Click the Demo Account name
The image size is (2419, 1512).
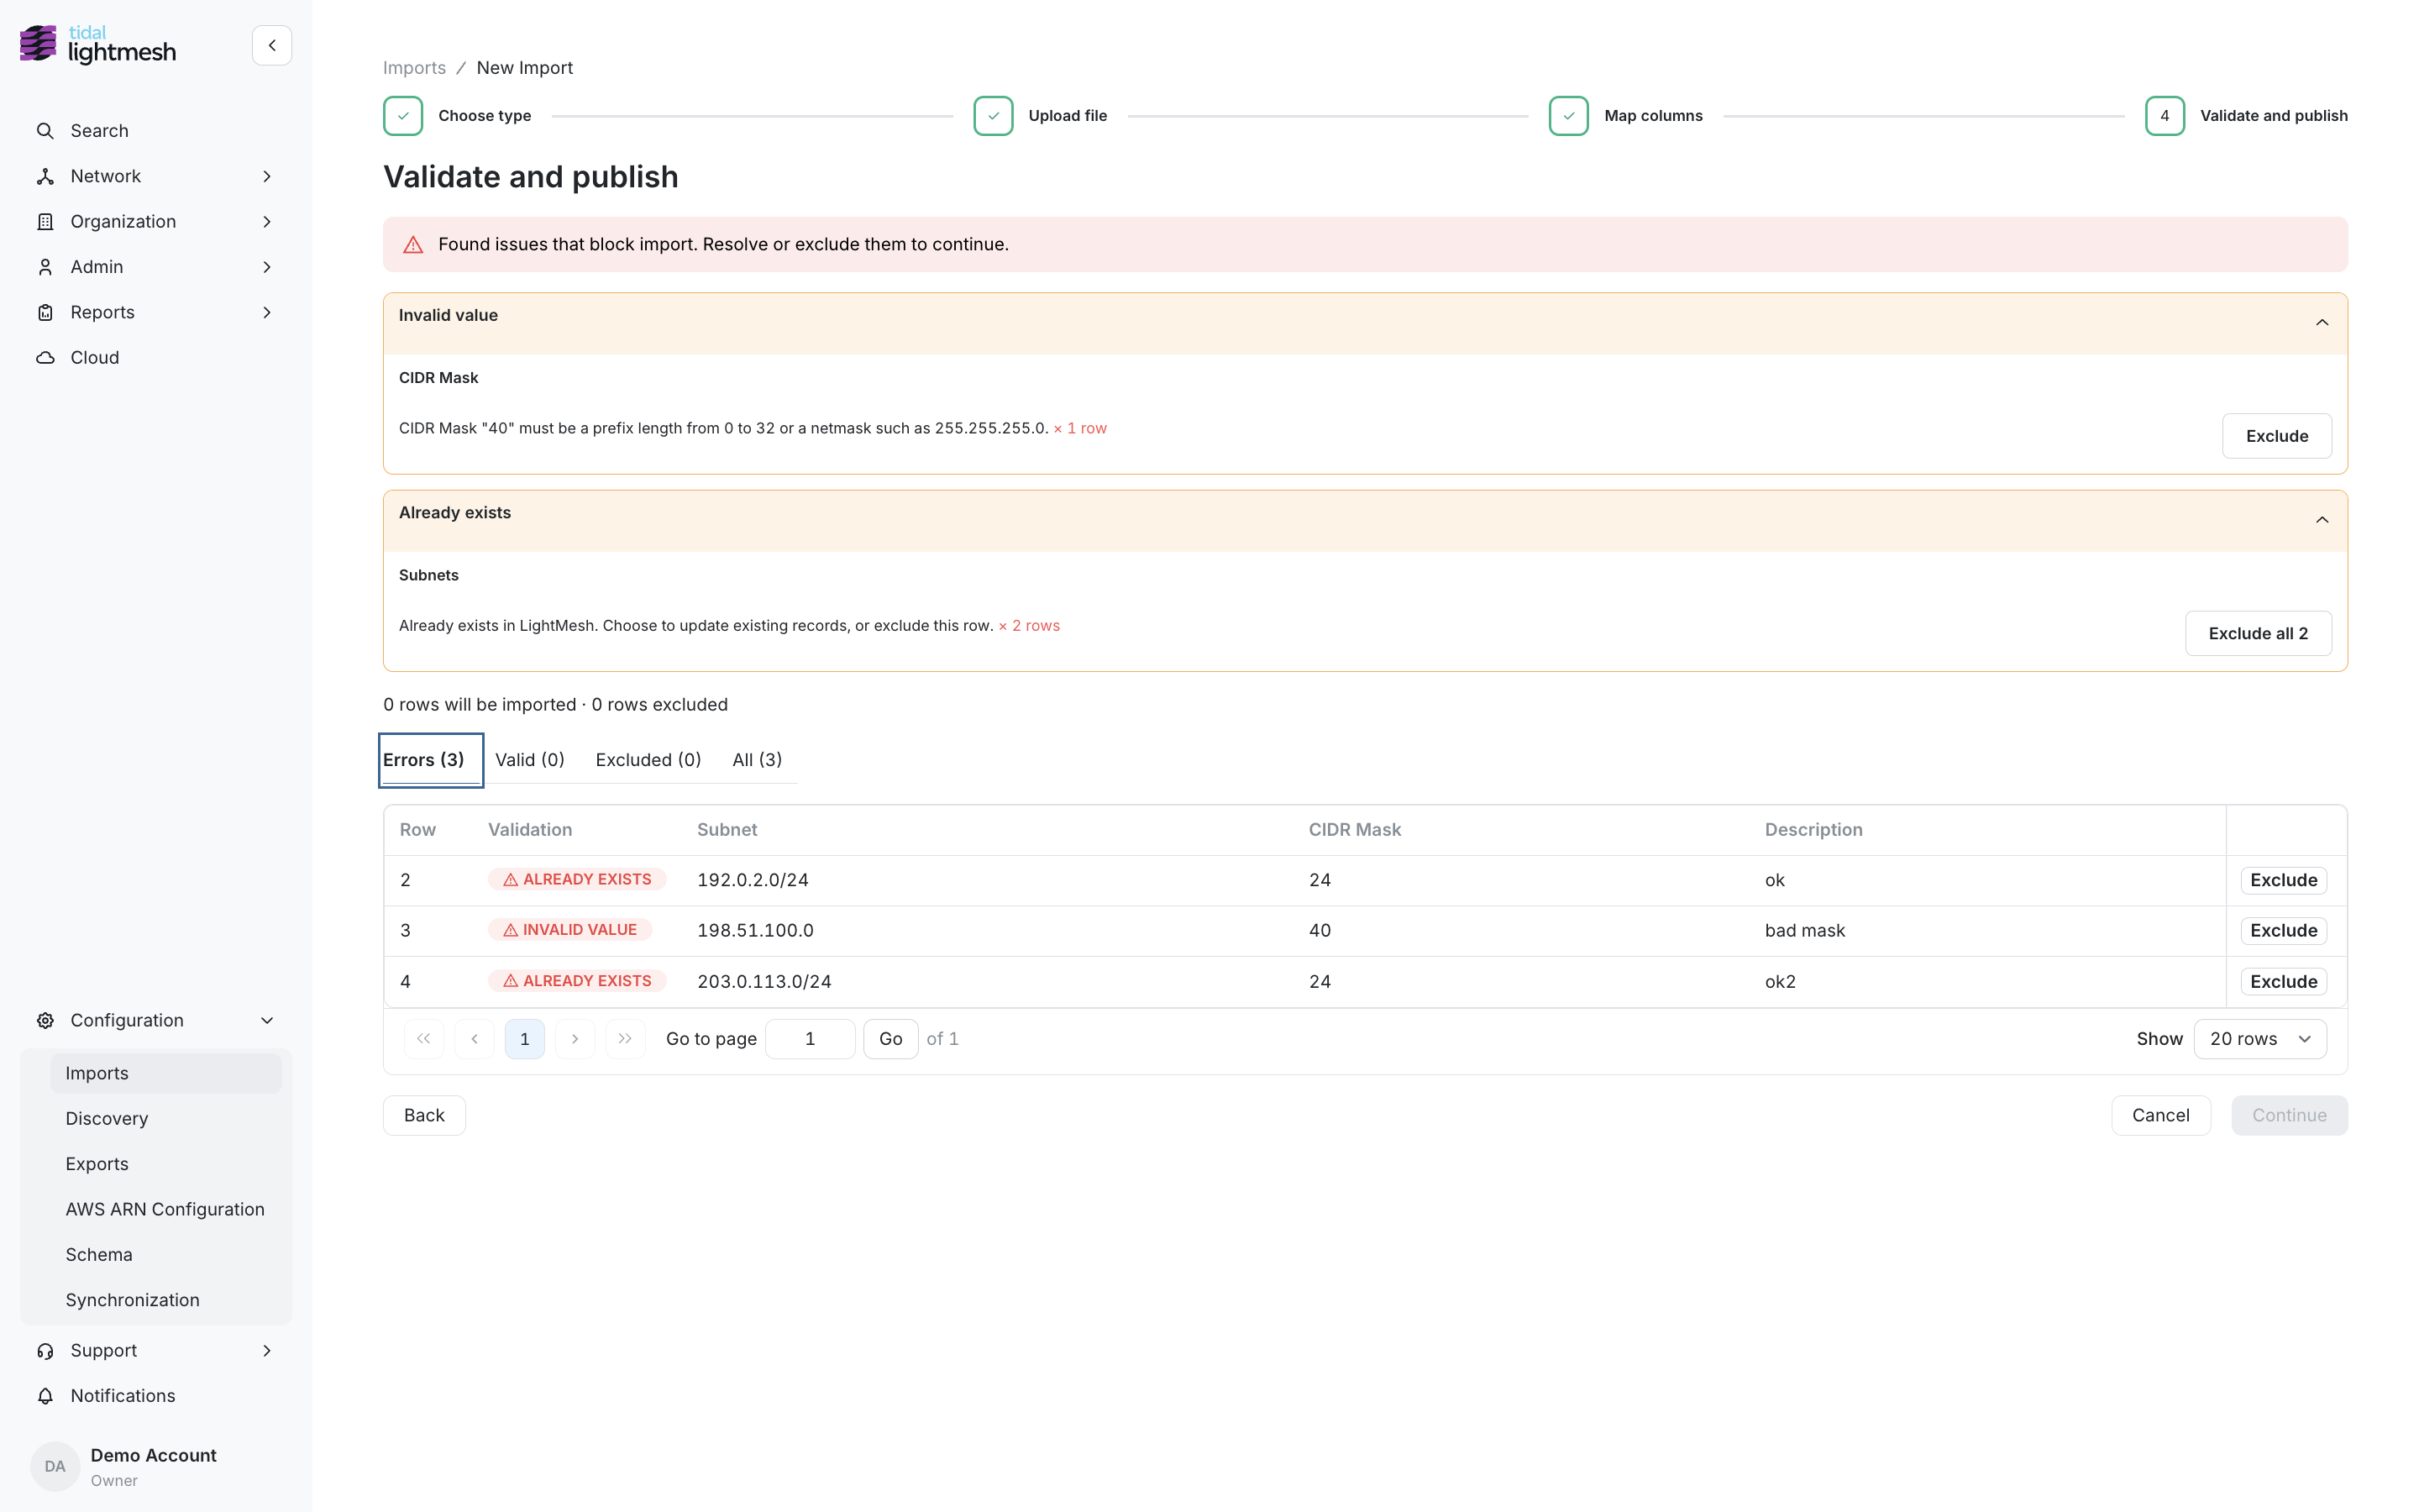tap(153, 1455)
